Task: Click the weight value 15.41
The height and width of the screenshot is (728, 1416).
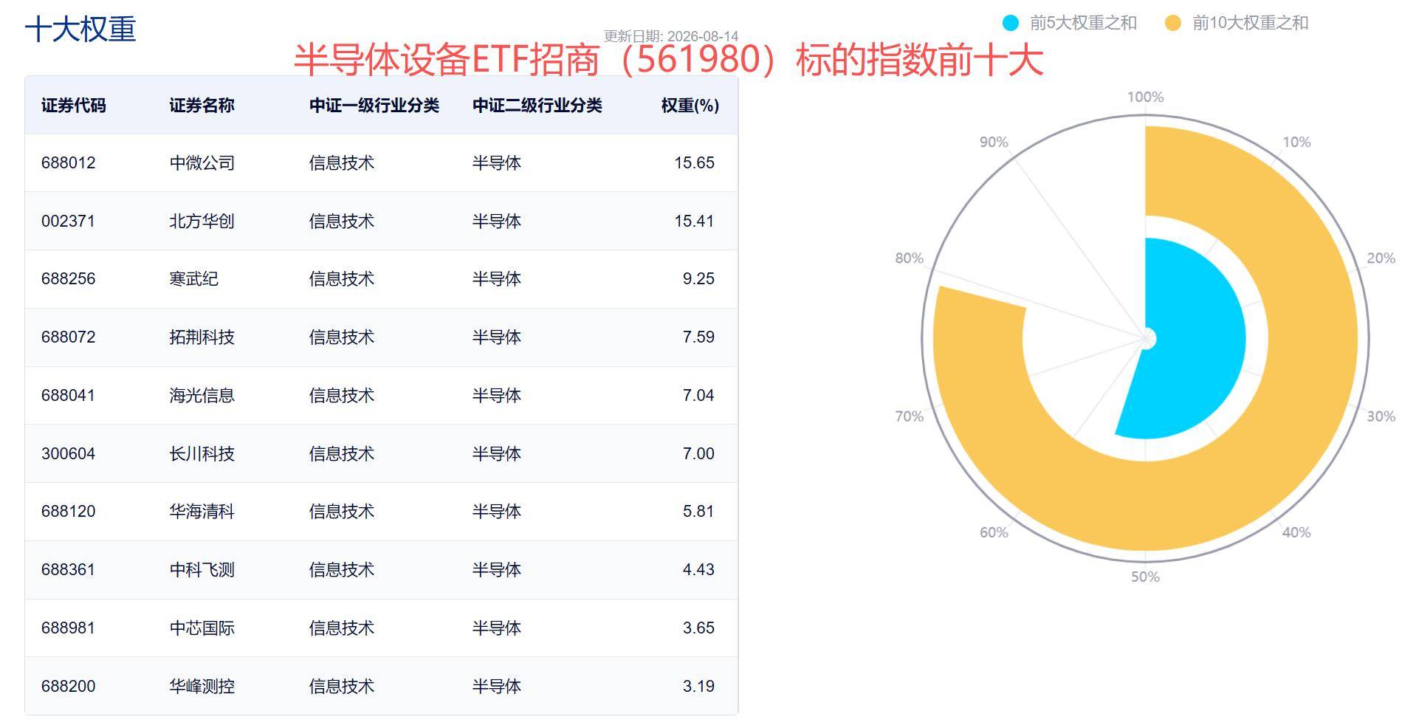Action: click(694, 222)
